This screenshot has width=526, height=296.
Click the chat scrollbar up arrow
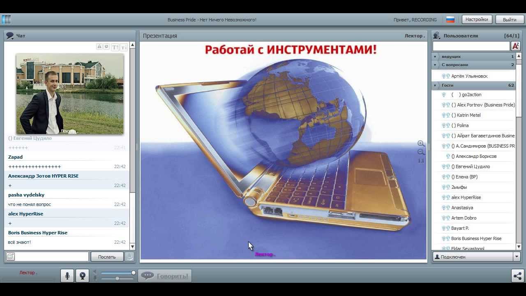pyautogui.click(x=132, y=45)
